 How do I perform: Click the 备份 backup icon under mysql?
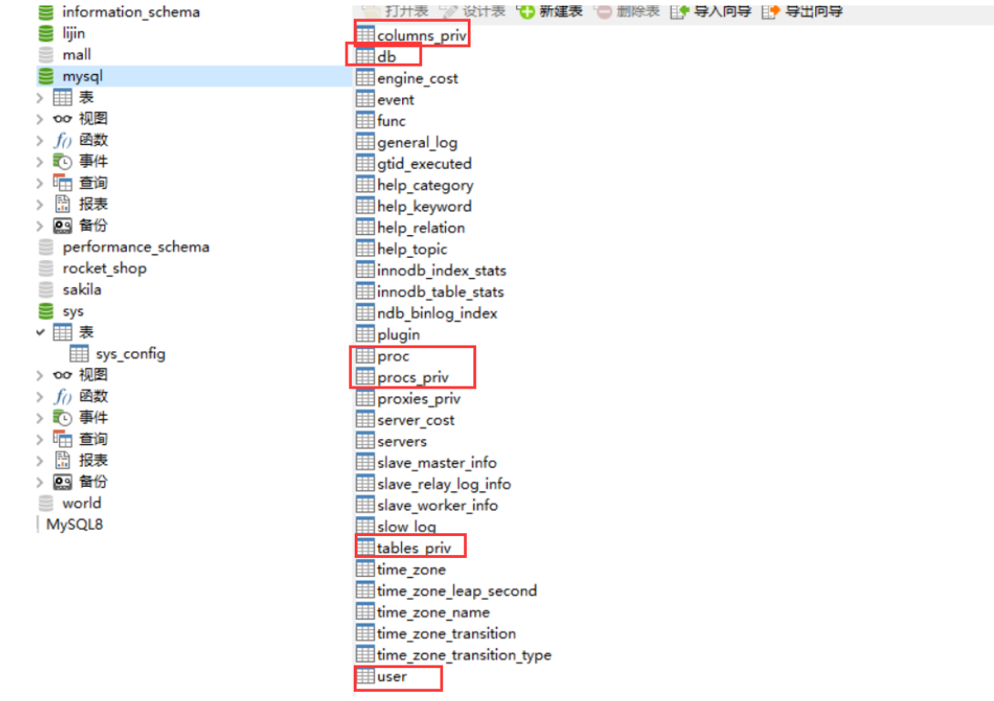tap(62, 226)
